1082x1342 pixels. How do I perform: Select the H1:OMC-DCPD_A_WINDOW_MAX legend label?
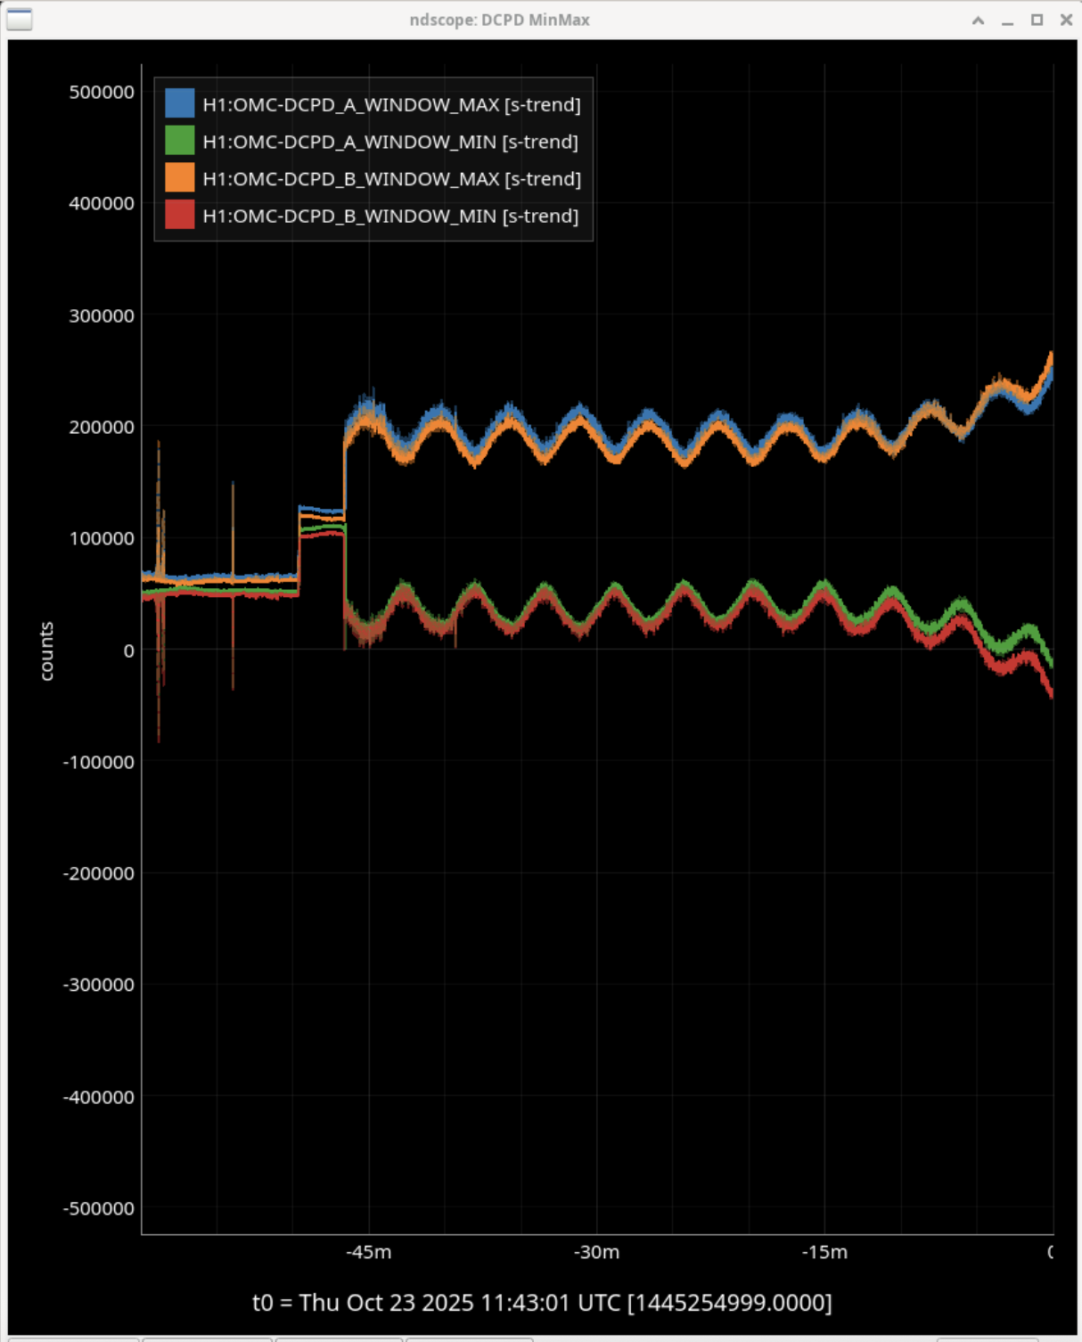click(x=391, y=104)
